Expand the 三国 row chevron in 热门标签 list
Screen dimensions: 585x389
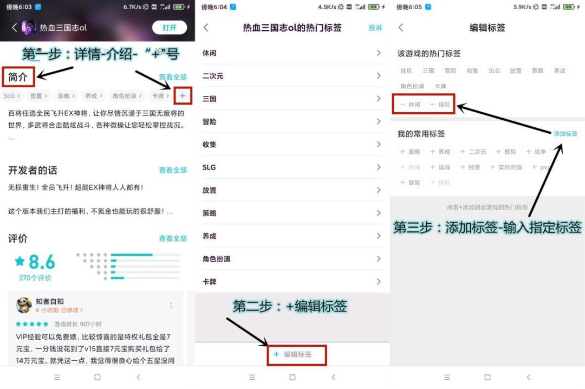point(379,99)
